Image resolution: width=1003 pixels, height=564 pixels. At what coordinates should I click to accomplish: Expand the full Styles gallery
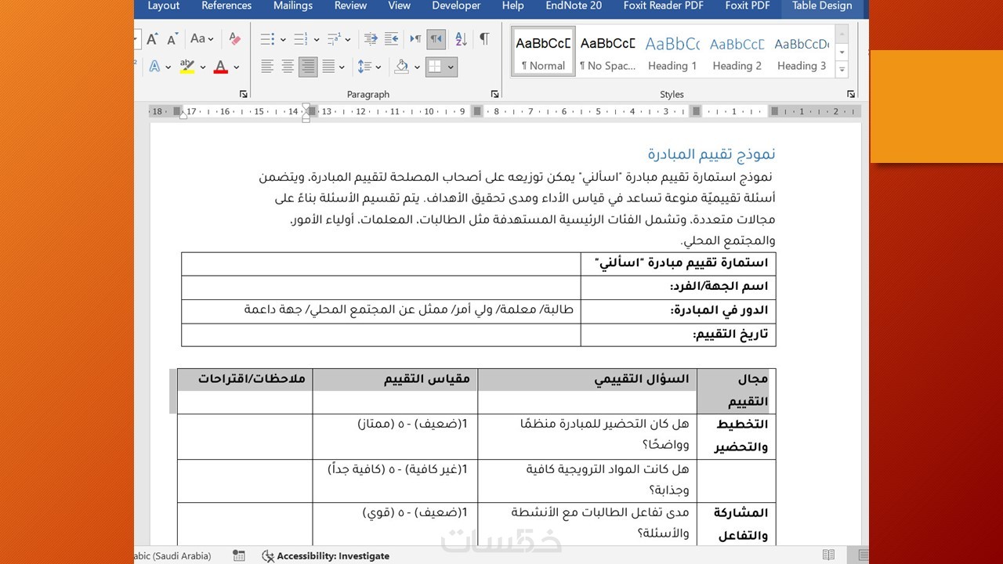click(x=842, y=70)
